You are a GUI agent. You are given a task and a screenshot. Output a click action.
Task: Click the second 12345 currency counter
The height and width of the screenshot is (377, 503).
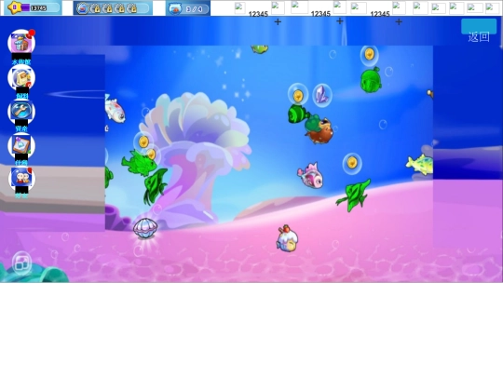320,13
